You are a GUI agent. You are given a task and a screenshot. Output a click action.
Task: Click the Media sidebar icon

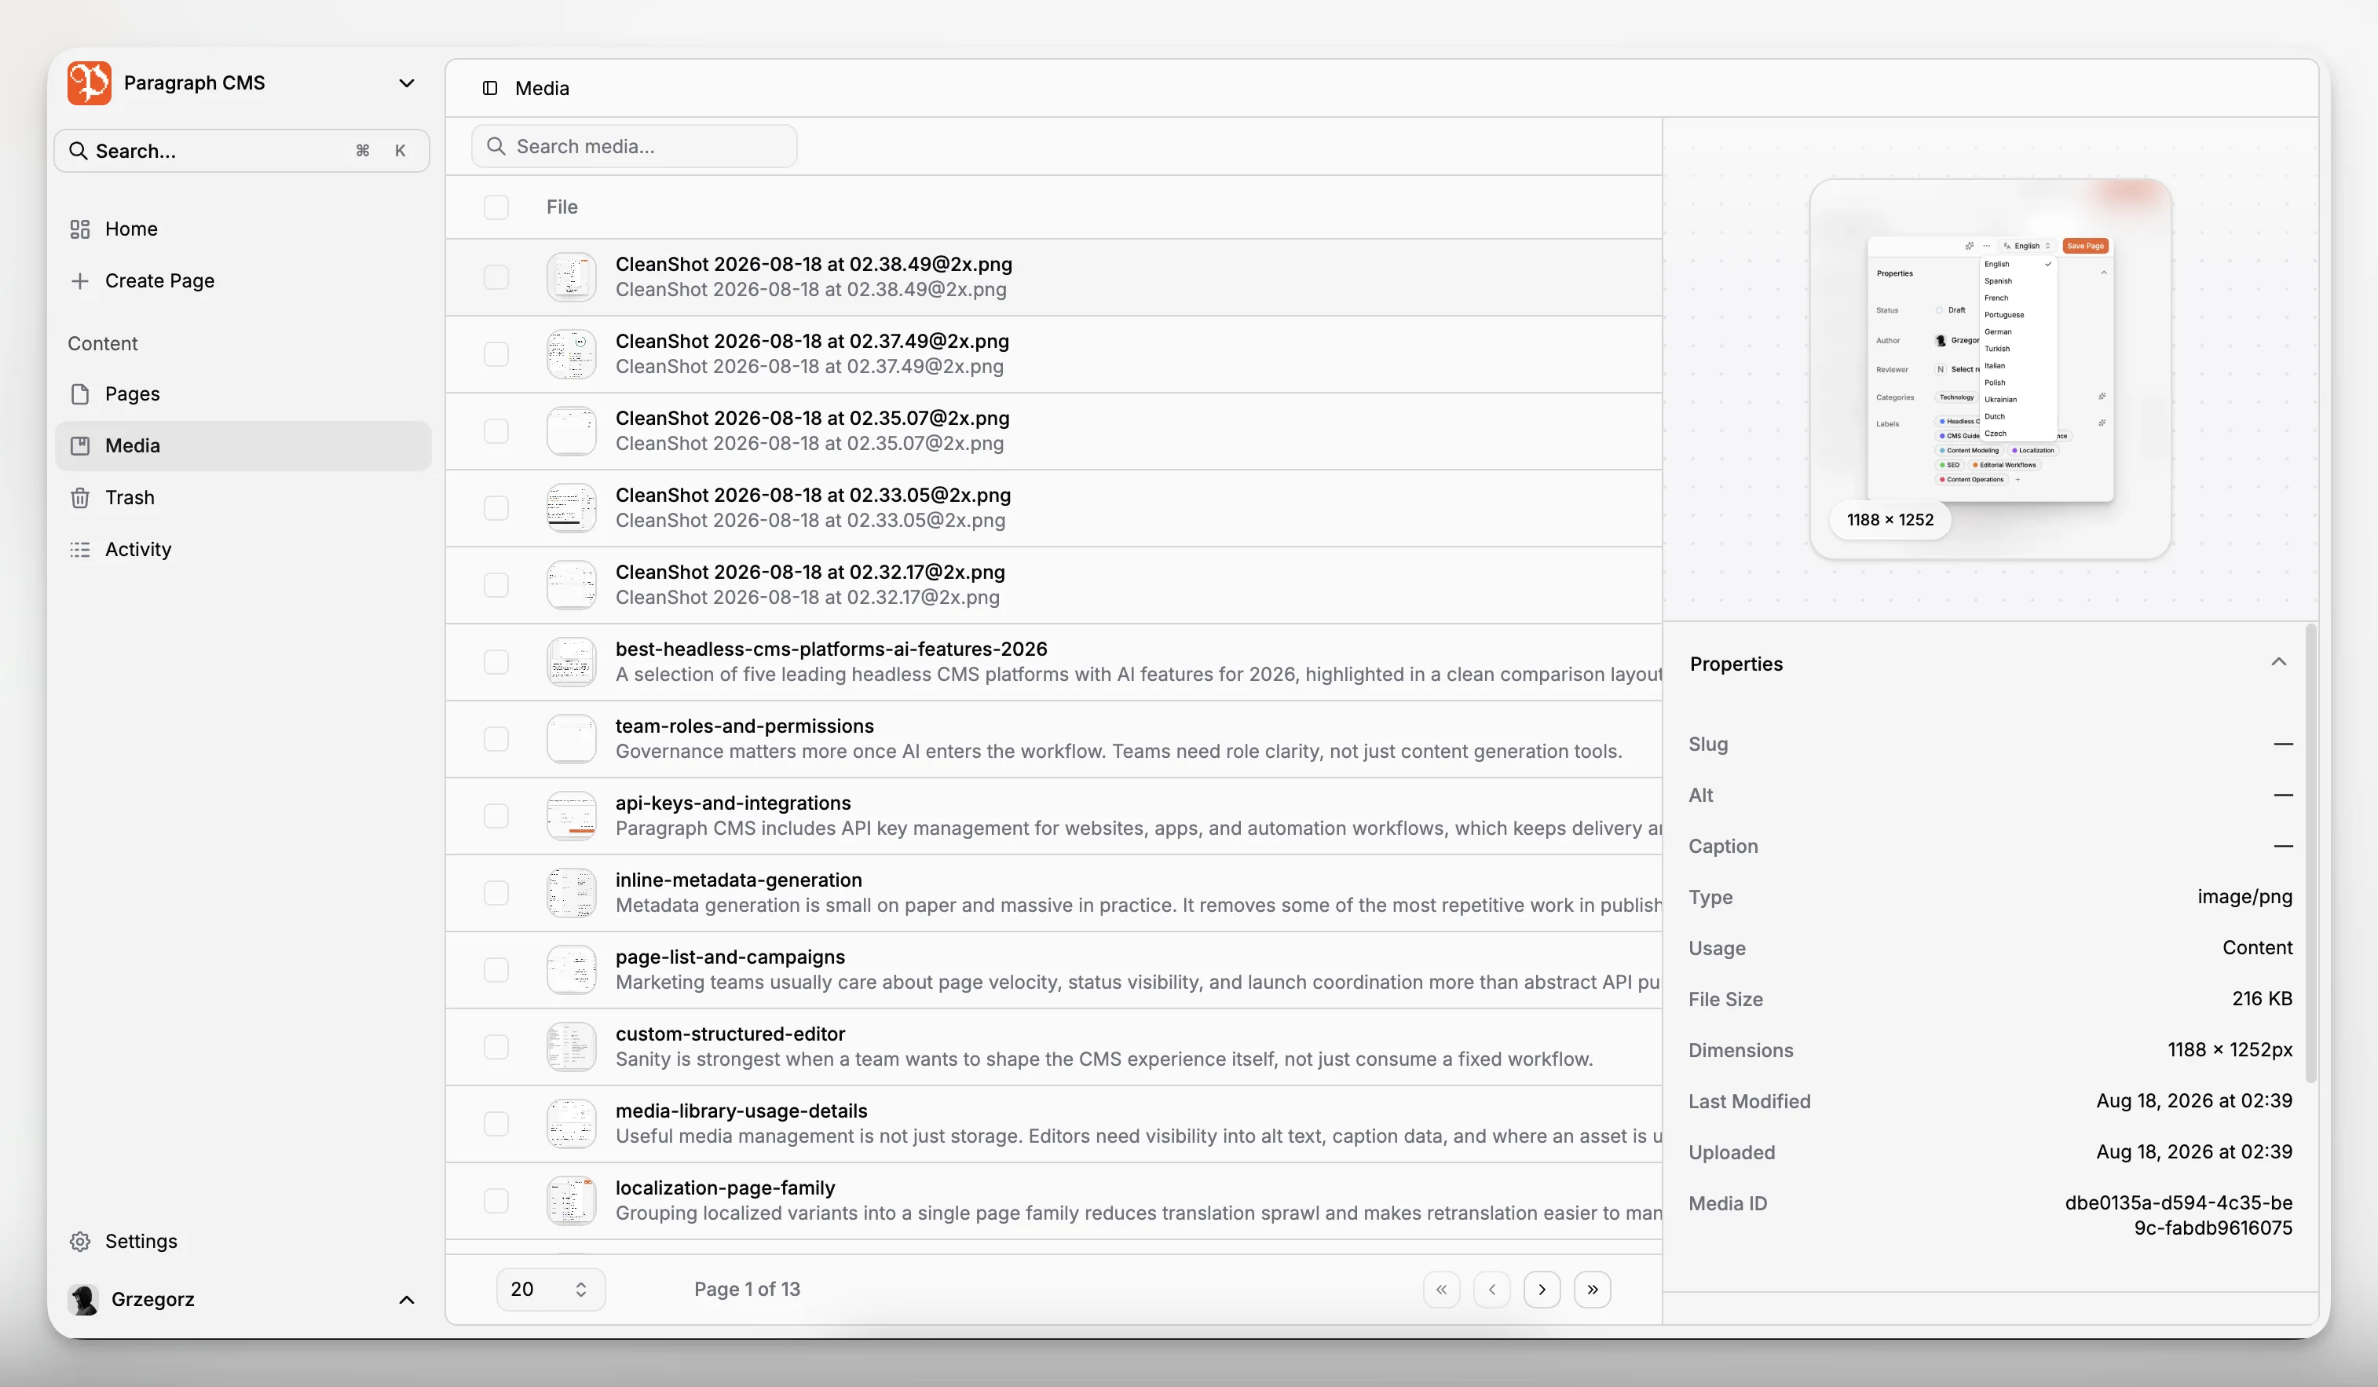(x=80, y=446)
